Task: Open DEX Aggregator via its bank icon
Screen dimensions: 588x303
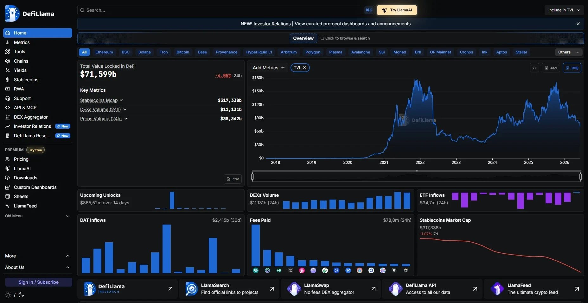Action: 8,117
